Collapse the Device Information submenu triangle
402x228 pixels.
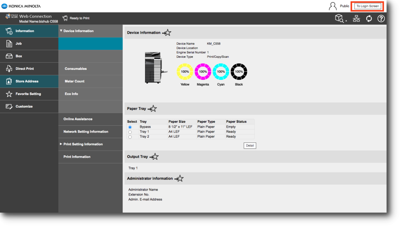click(61, 31)
